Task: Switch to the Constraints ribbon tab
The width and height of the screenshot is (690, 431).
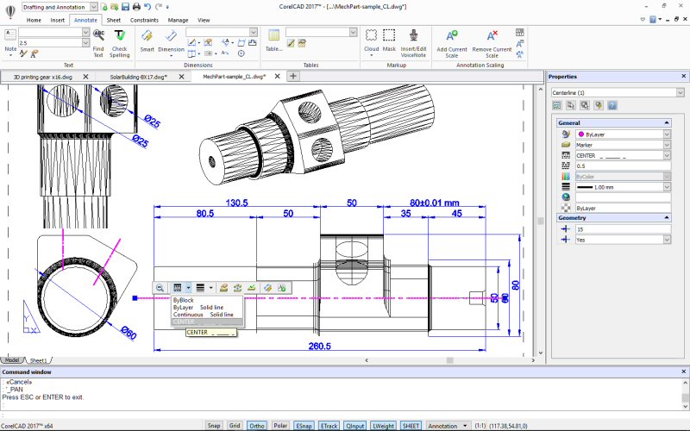Action: (143, 19)
